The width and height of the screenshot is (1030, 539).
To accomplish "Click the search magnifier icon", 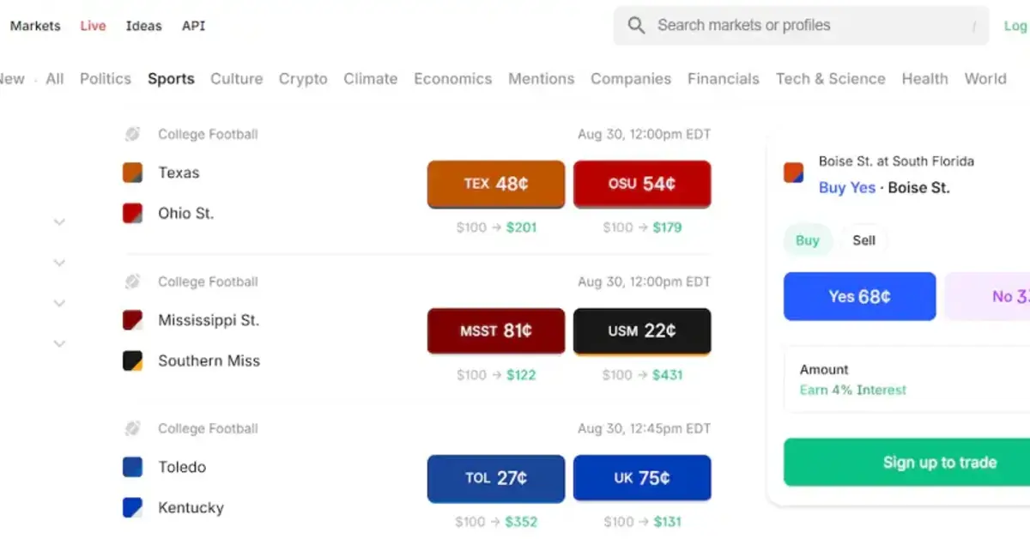I will pyautogui.click(x=636, y=26).
